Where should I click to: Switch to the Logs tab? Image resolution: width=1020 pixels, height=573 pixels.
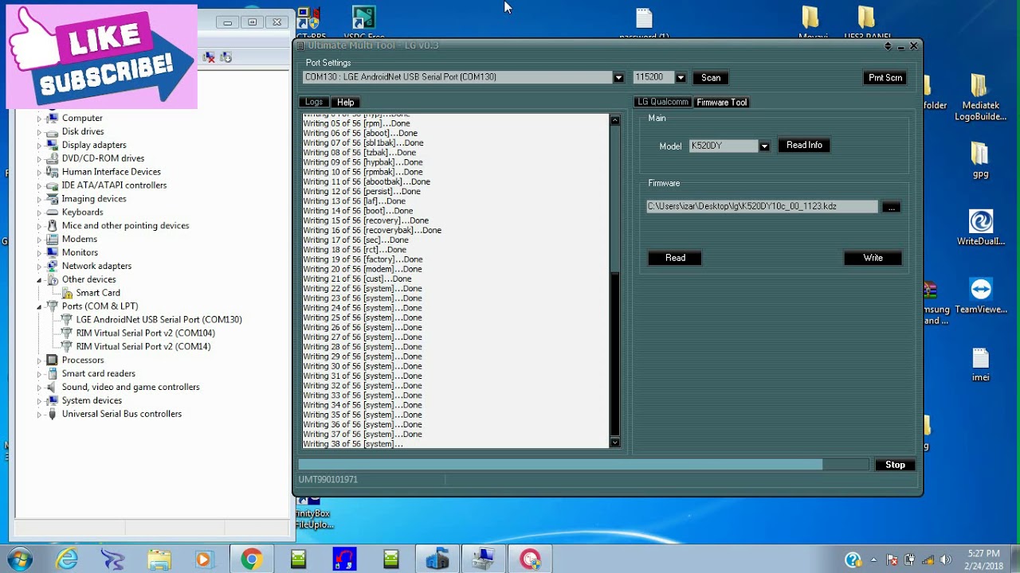[x=314, y=102]
